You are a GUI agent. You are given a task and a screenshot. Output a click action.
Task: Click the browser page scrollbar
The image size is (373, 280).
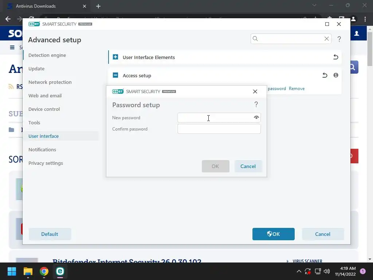[x=370, y=49]
